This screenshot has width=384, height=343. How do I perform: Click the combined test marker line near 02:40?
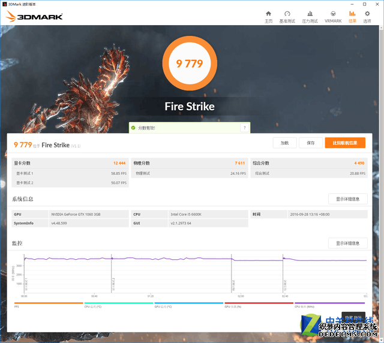coord(283,274)
